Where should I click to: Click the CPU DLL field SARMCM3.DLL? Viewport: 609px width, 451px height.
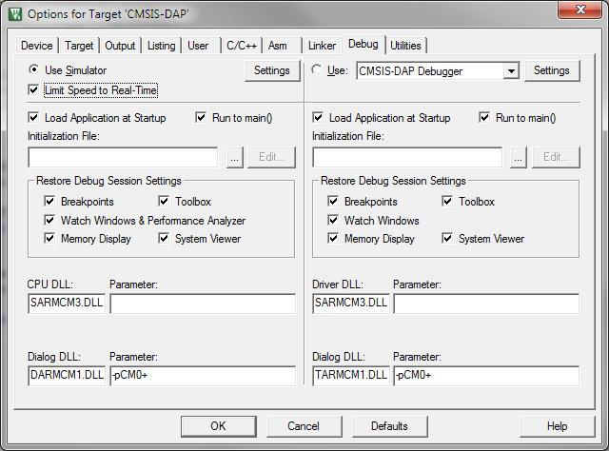coord(67,303)
